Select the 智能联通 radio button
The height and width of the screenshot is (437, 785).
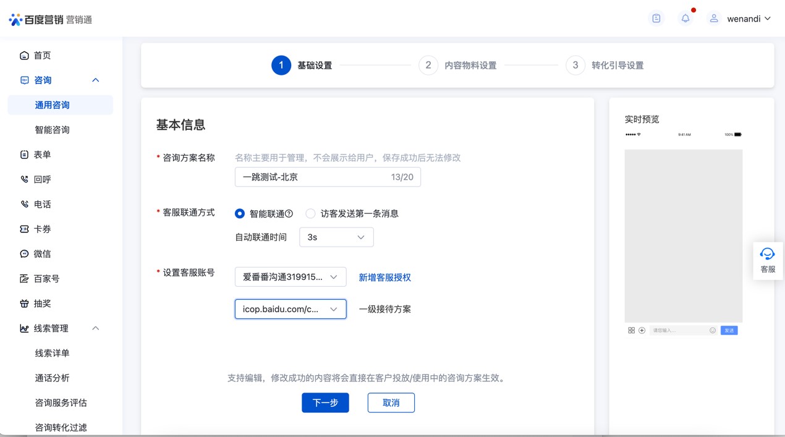(x=240, y=214)
